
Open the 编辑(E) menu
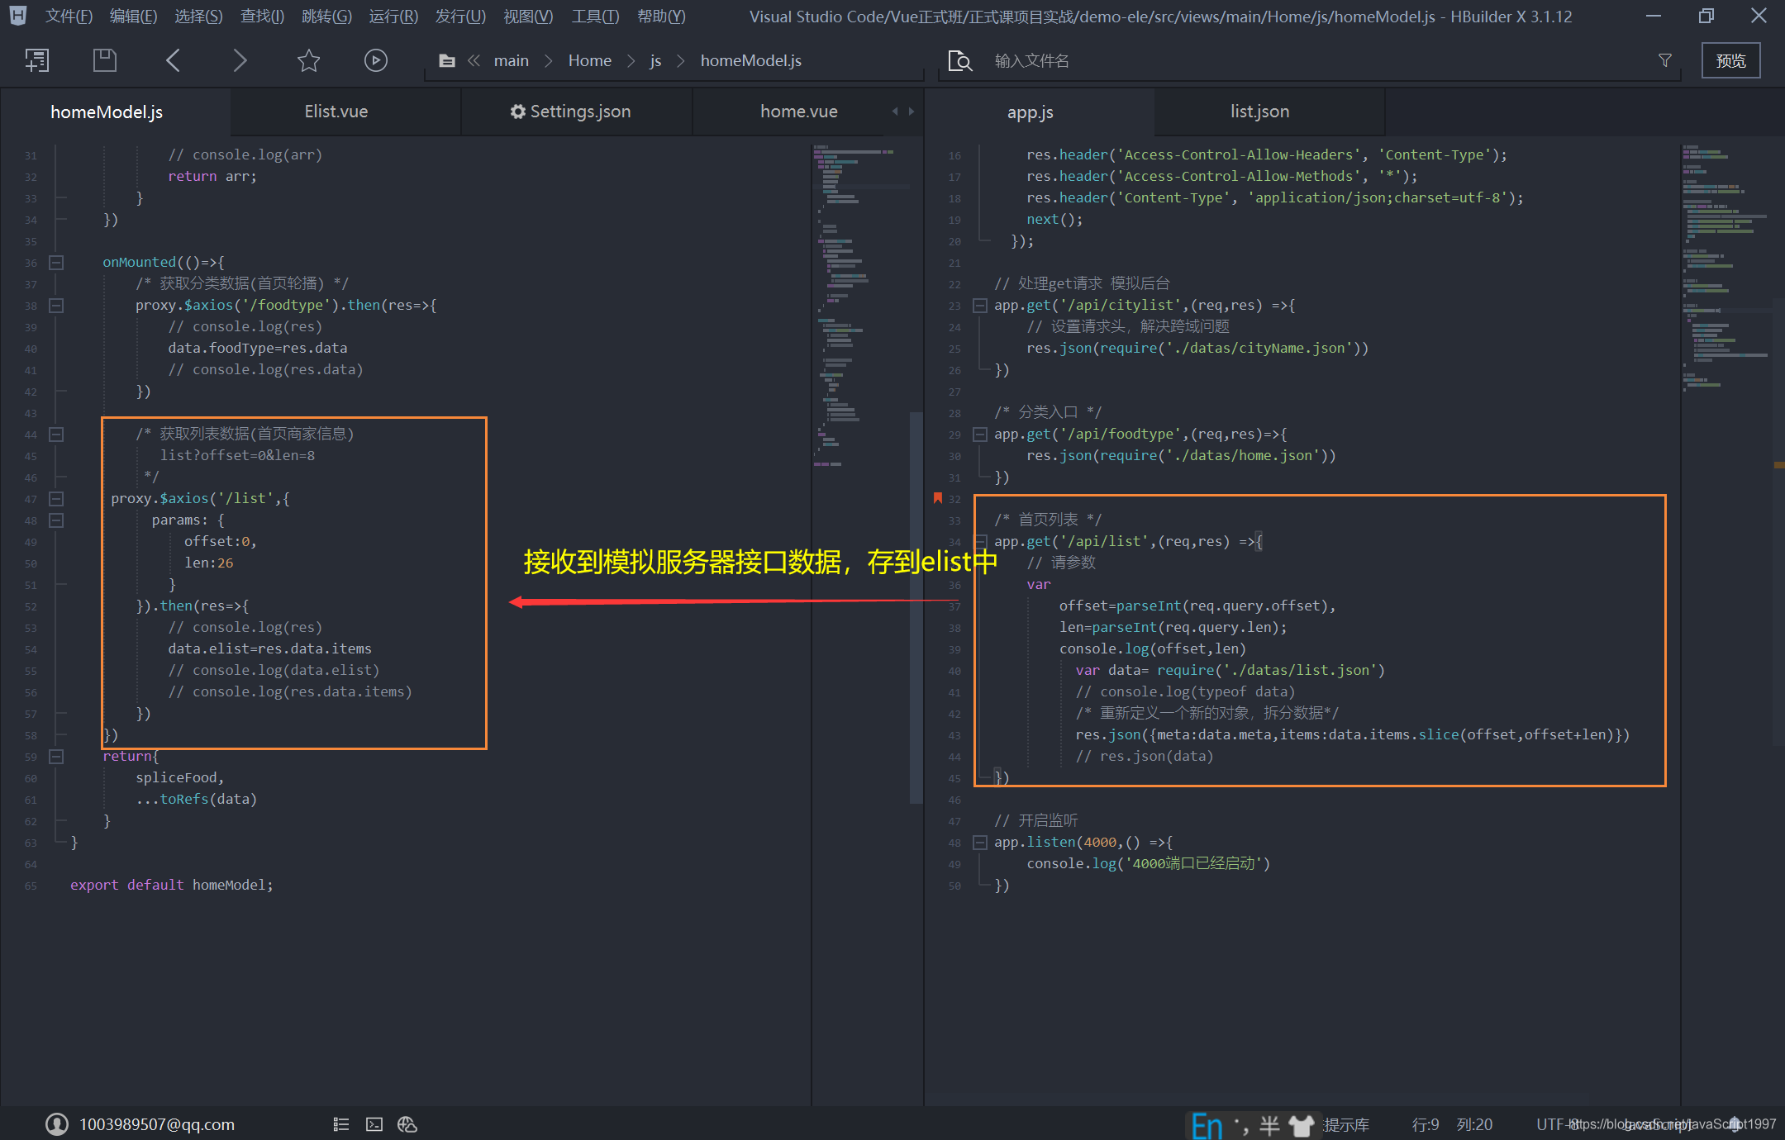coord(133,17)
